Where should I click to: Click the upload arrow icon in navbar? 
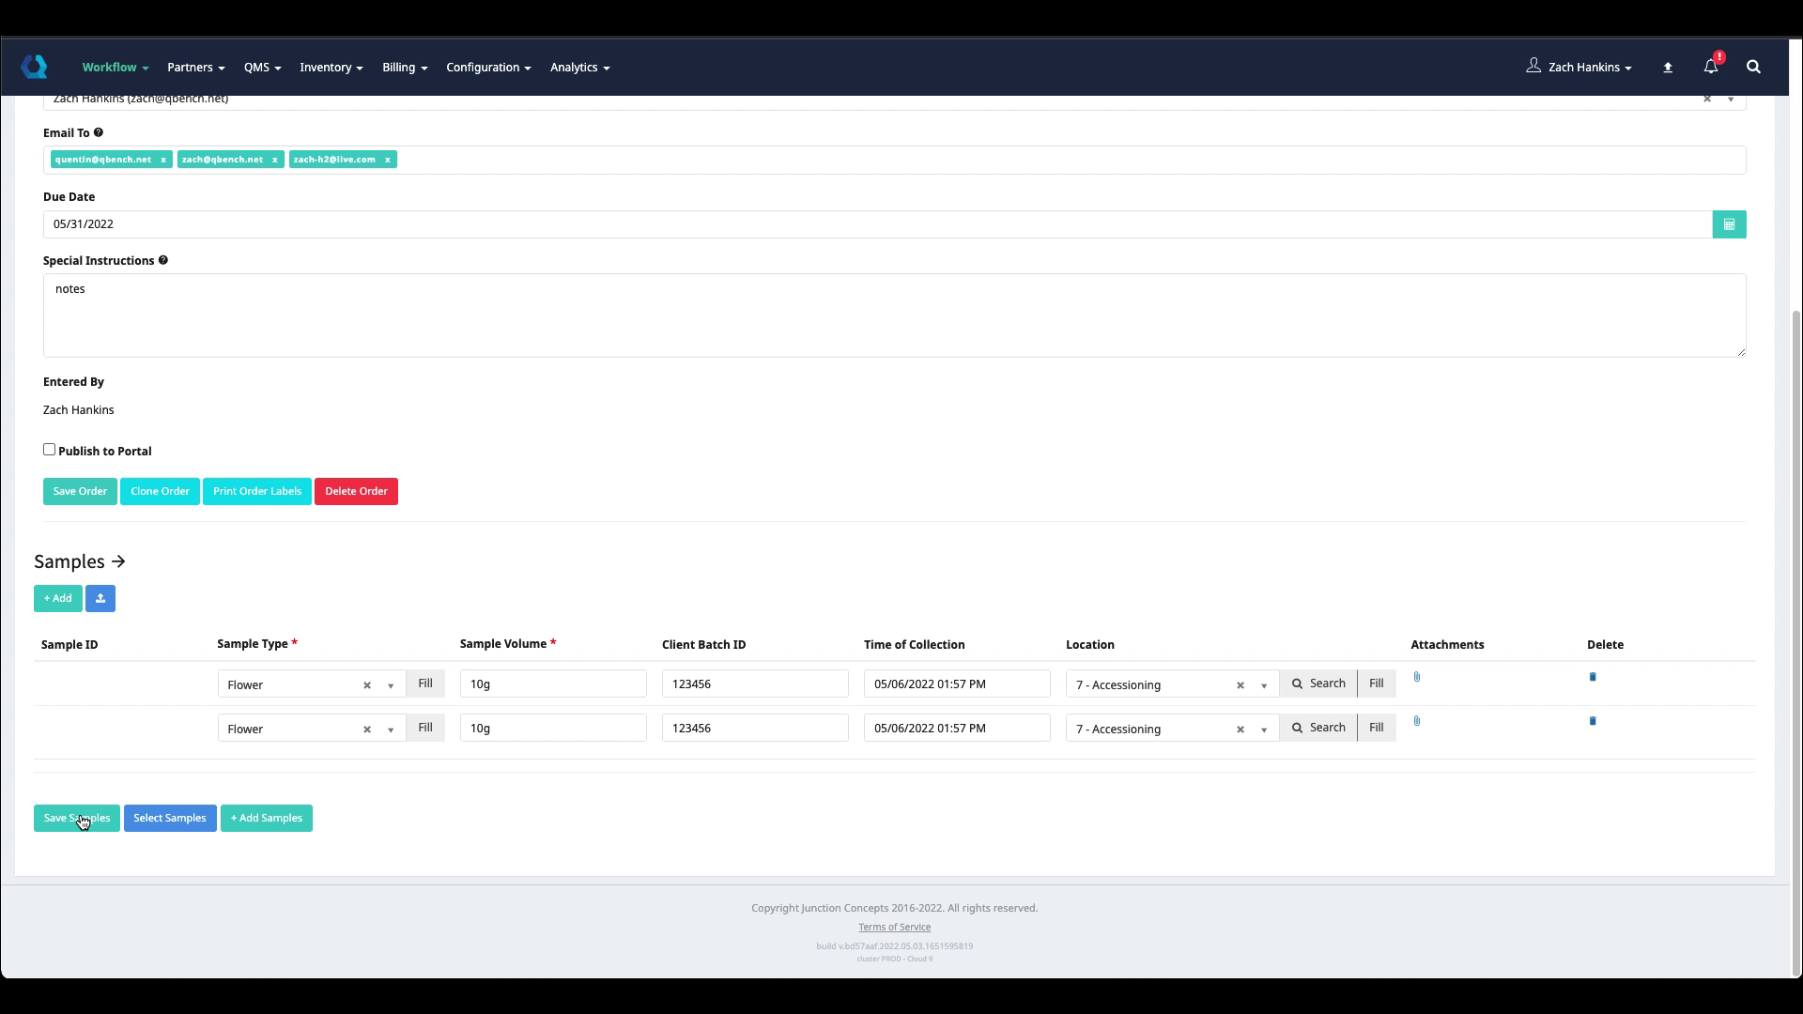pyautogui.click(x=1668, y=68)
